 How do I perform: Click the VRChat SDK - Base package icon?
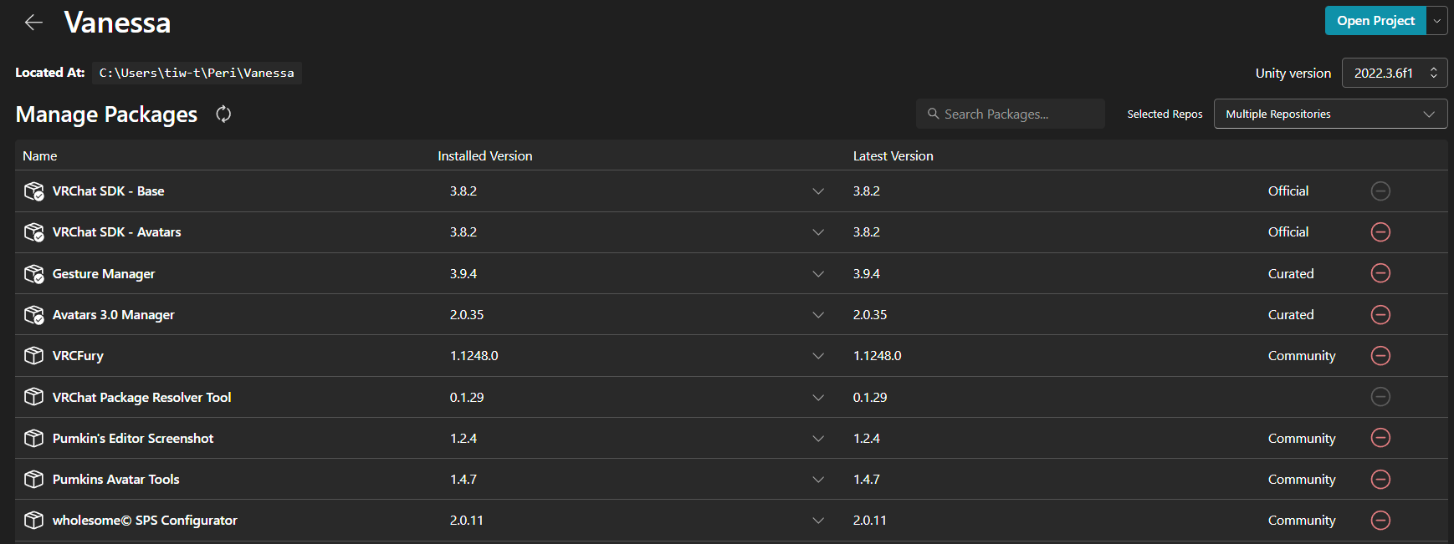click(33, 191)
